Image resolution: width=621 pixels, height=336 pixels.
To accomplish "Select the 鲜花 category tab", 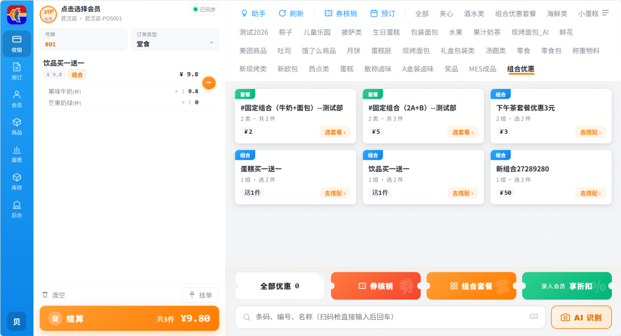I will tap(566, 33).
